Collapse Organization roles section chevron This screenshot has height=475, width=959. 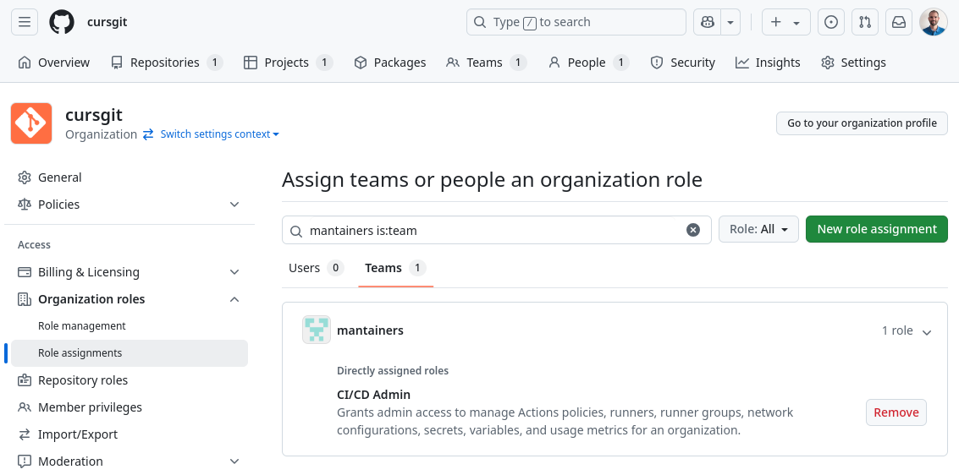pyautogui.click(x=234, y=299)
